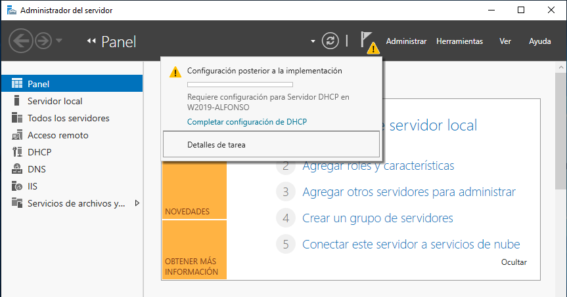Click Crear un grupo de servidores

(378, 218)
